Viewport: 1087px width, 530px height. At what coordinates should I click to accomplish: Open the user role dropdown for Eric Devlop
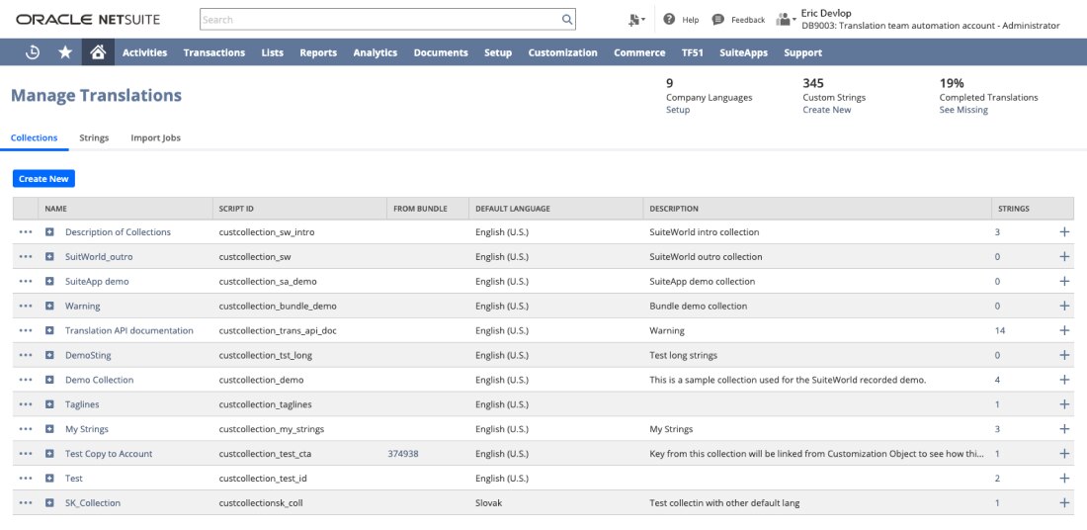(787, 19)
